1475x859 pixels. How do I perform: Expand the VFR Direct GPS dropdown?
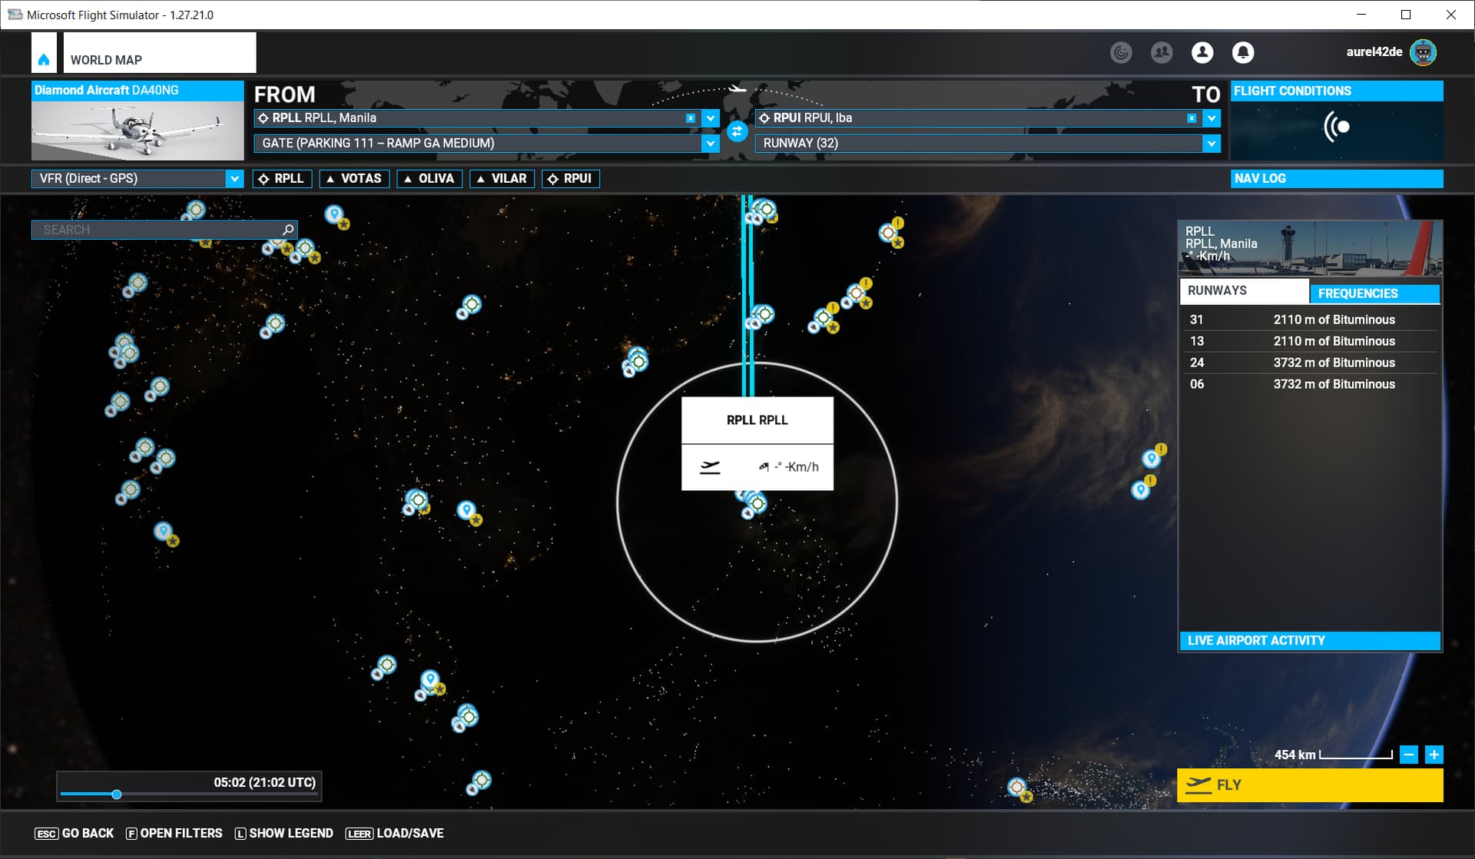point(234,179)
